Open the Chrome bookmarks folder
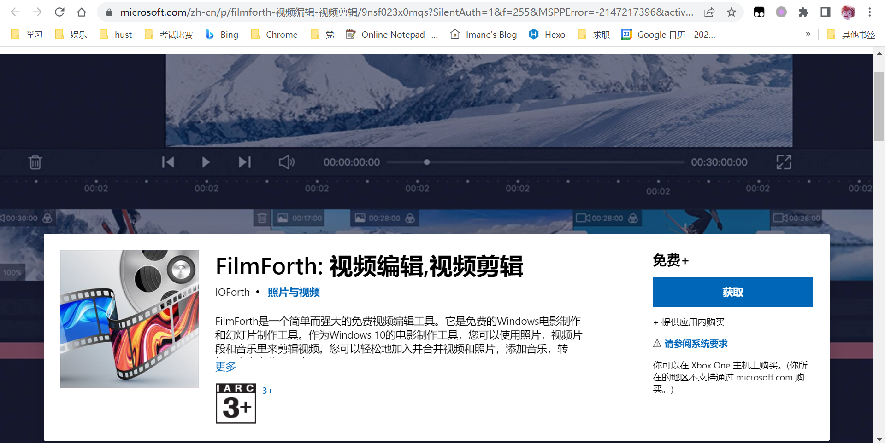The height and width of the screenshot is (443, 885). (x=274, y=35)
